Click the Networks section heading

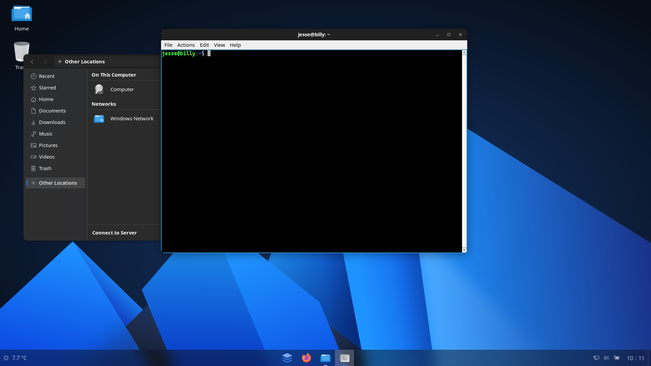(104, 104)
